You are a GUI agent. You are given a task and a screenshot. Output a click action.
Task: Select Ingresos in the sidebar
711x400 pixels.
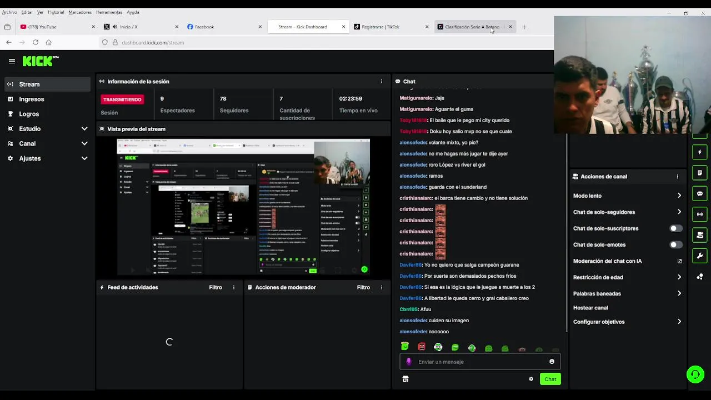tap(47, 99)
